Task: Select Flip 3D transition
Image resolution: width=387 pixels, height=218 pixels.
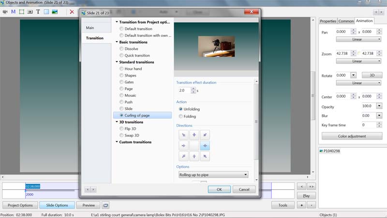Action: tap(121, 129)
